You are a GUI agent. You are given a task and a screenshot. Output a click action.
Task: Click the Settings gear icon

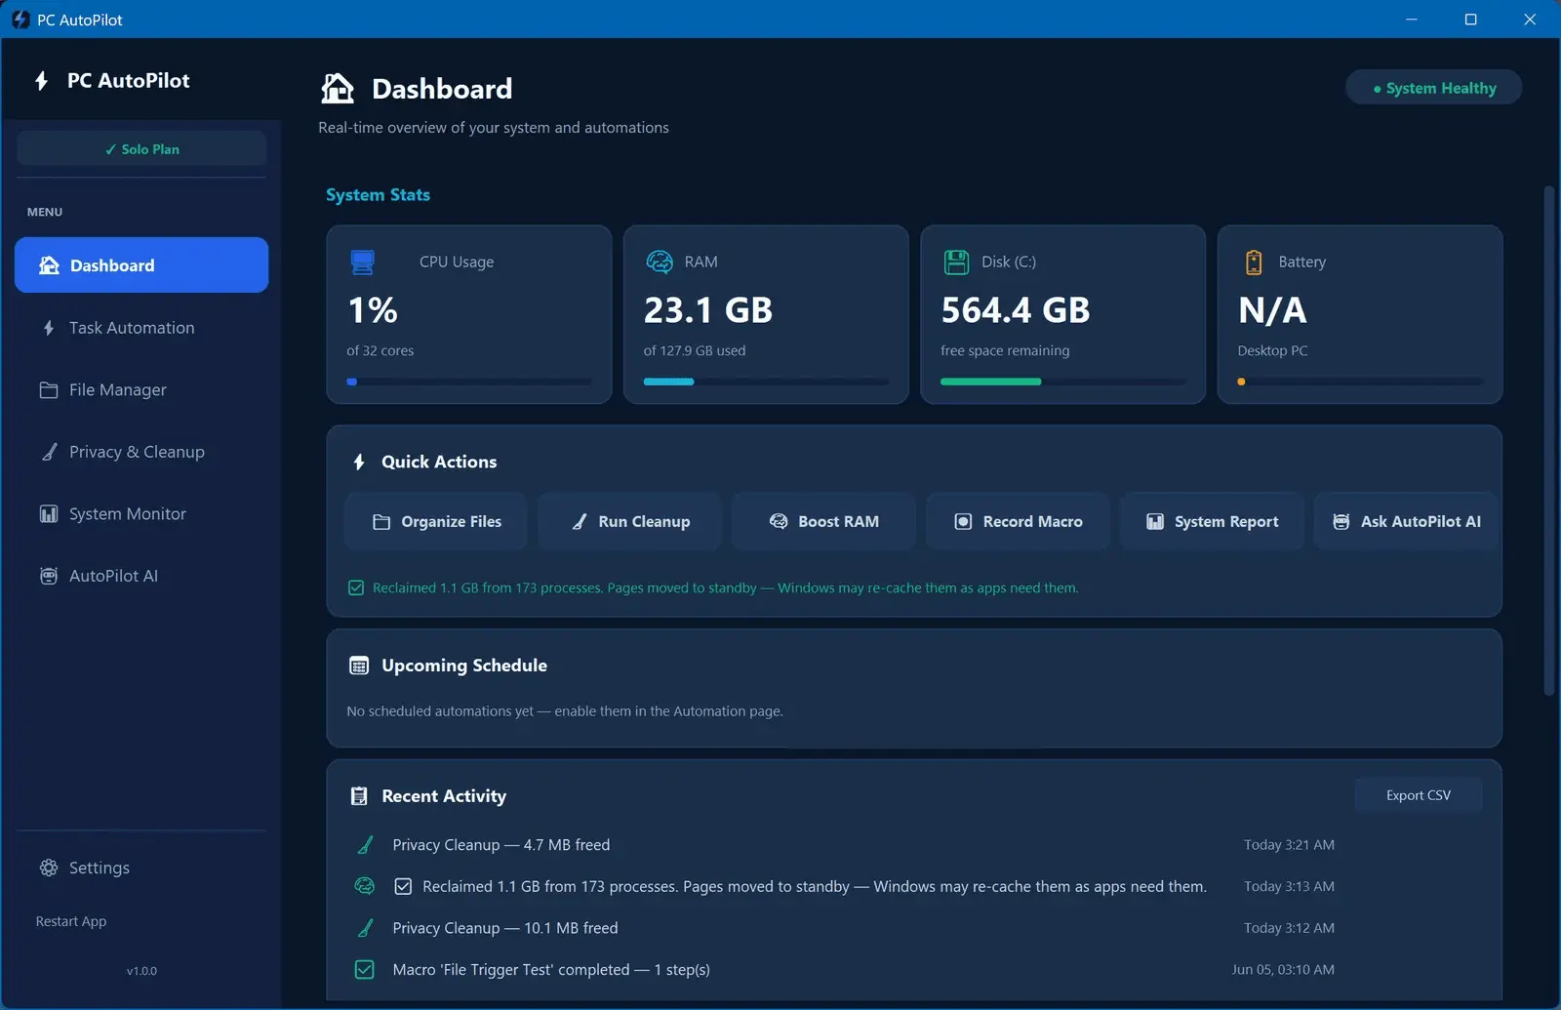click(x=49, y=868)
